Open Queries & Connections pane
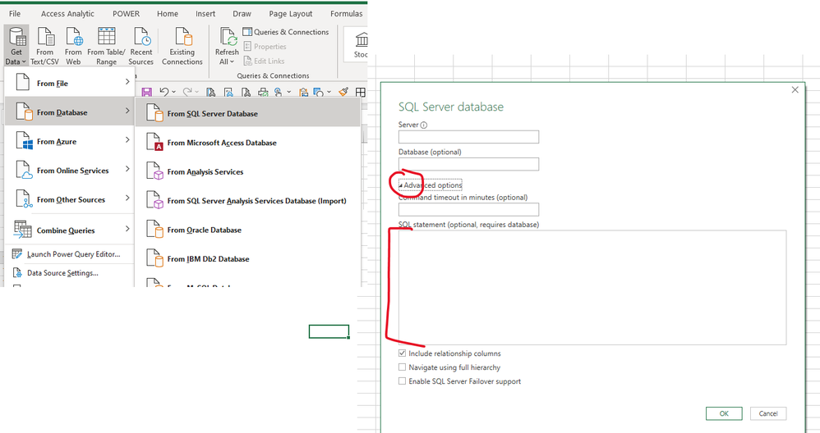 click(286, 32)
